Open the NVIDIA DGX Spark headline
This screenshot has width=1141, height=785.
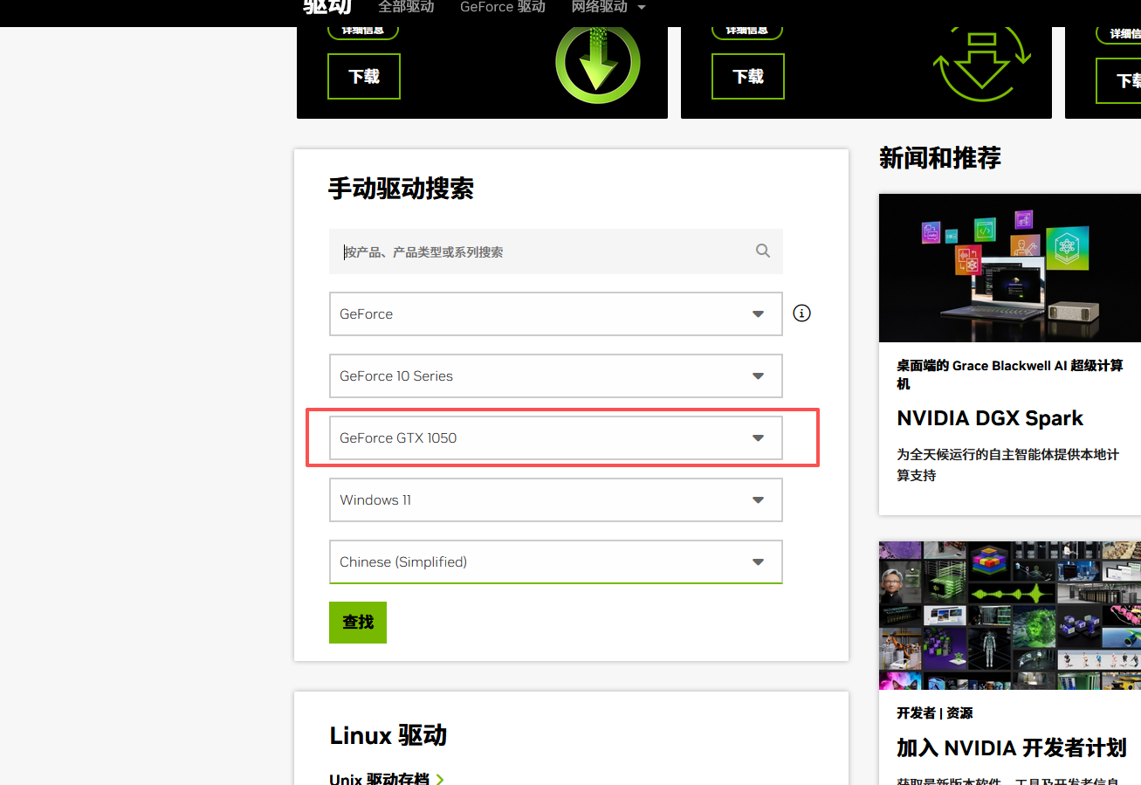(x=990, y=418)
